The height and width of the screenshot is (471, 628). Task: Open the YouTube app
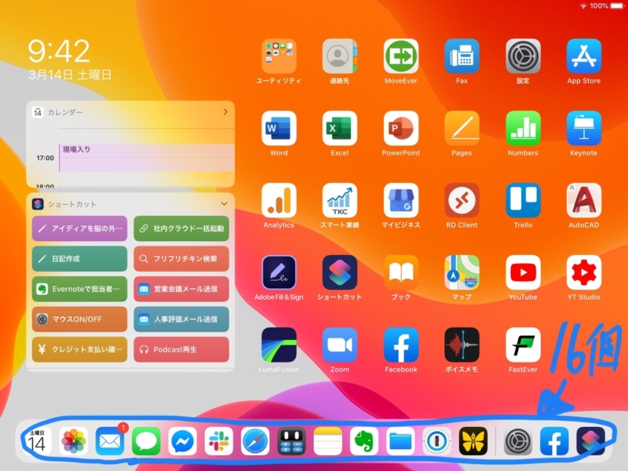point(523,272)
